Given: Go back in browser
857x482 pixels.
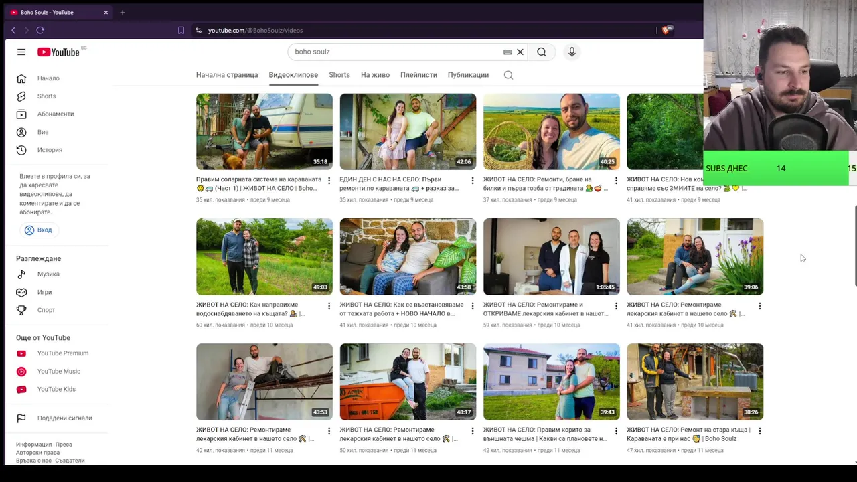Looking at the screenshot, I should coord(13,30).
